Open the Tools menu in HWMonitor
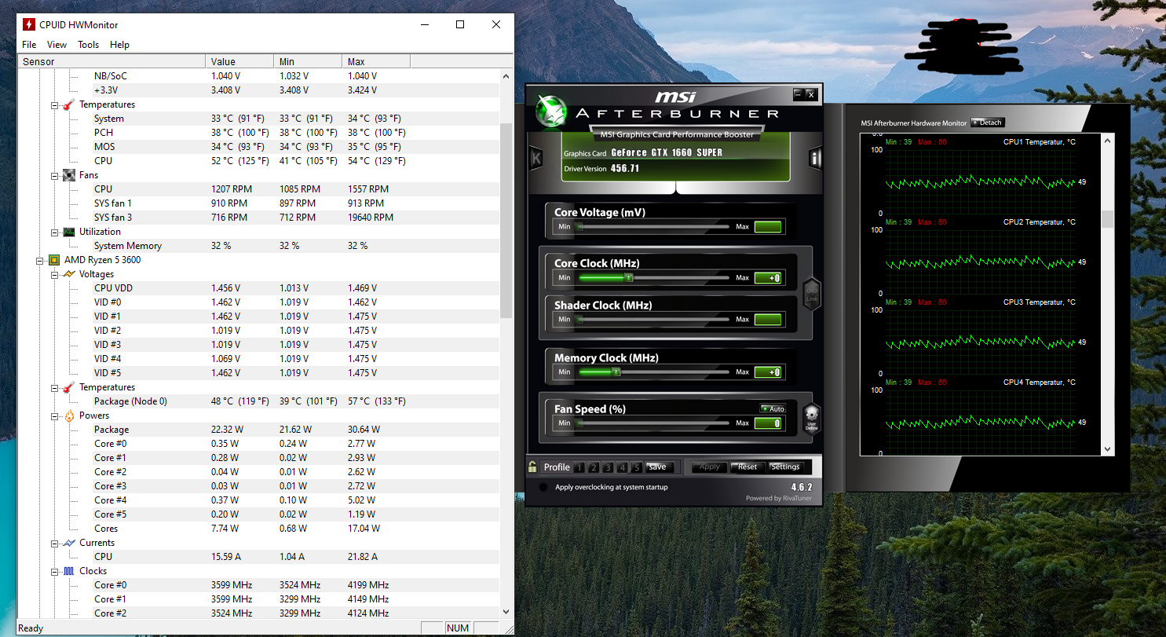 88,45
